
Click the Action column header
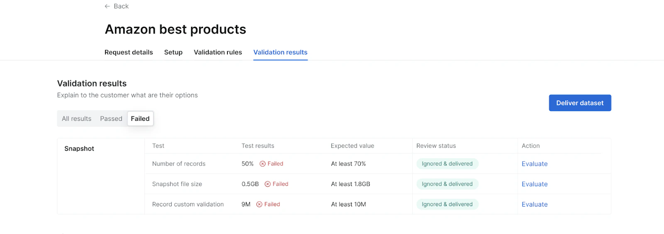click(531, 146)
